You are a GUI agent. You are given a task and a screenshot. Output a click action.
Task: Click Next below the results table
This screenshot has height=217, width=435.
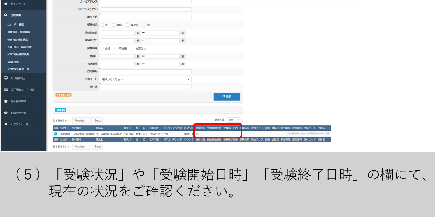(x=98, y=147)
